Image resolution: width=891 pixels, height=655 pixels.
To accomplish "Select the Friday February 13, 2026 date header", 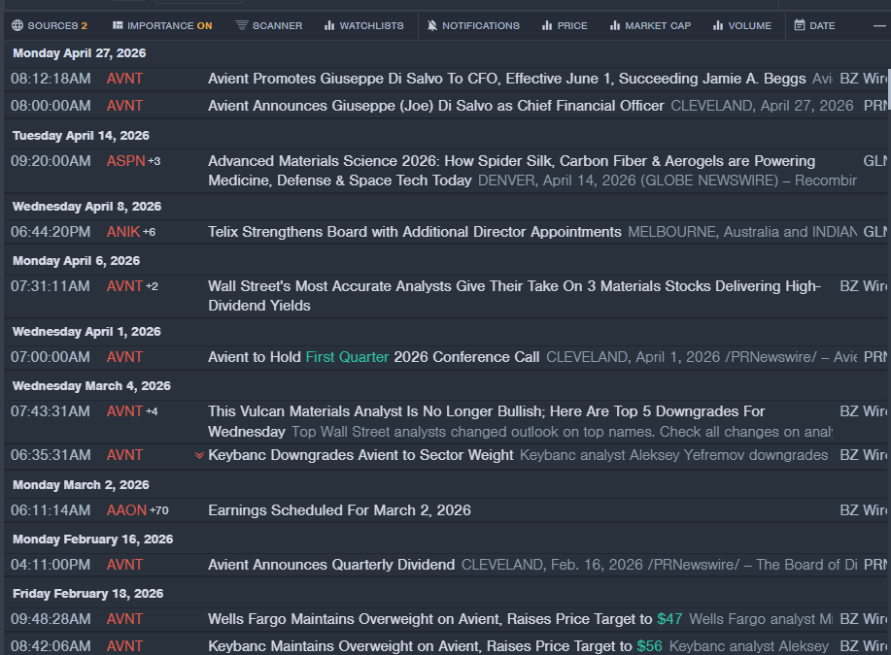I will (x=88, y=594).
